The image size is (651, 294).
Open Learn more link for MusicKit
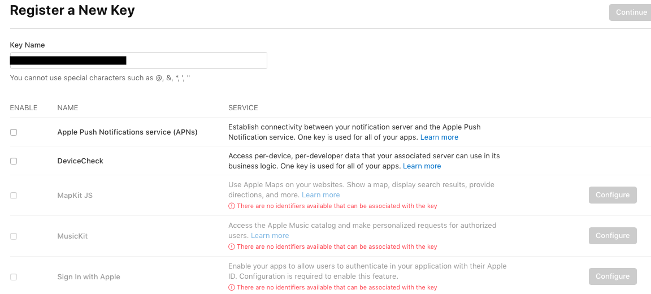[x=270, y=235]
